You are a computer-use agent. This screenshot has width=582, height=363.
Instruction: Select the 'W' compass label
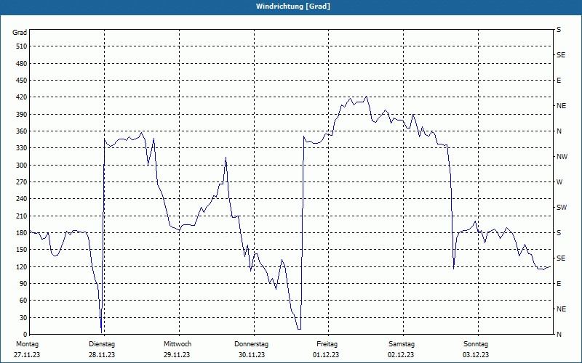[559, 182]
